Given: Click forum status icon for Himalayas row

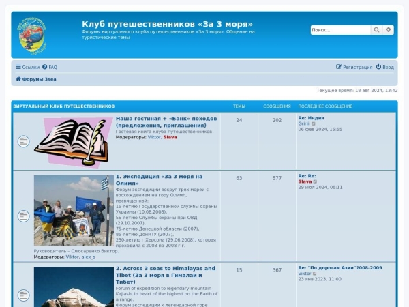Looking at the screenshot, I should coord(23,295).
